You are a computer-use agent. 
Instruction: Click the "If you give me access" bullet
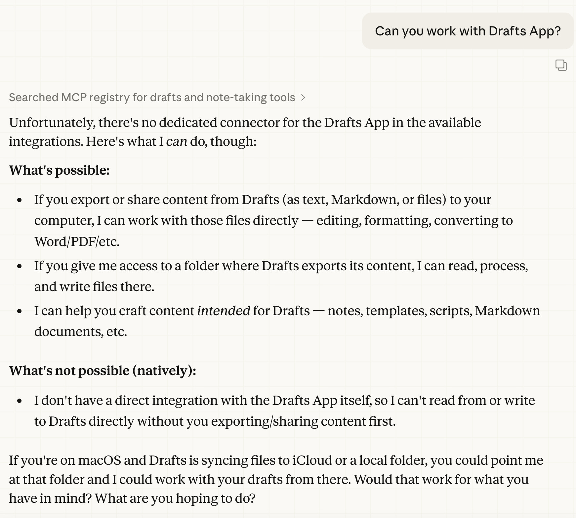pyautogui.click(x=281, y=266)
